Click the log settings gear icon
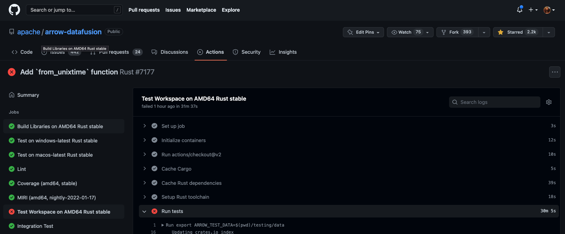Image resolution: width=565 pixels, height=234 pixels. pos(549,102)
